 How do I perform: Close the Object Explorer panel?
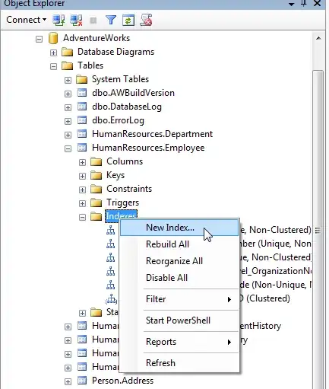[318, 3]
